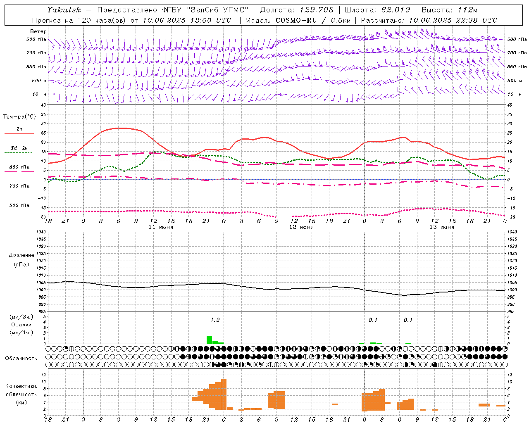Click the '12 июня' date label
This screenshot has height=423, width=529.
[301, 227]
